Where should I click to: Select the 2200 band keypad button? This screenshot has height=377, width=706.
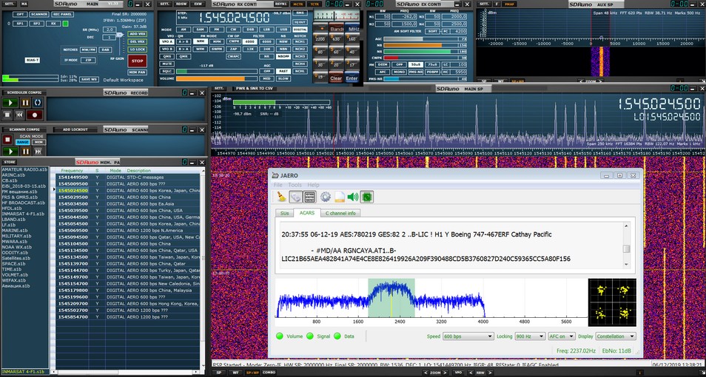(x=320, y=39)
